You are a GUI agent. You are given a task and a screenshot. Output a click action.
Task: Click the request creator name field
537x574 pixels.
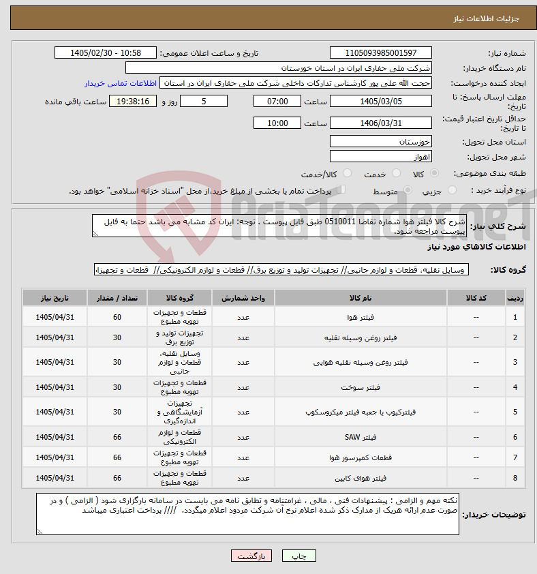click(296, 82)
